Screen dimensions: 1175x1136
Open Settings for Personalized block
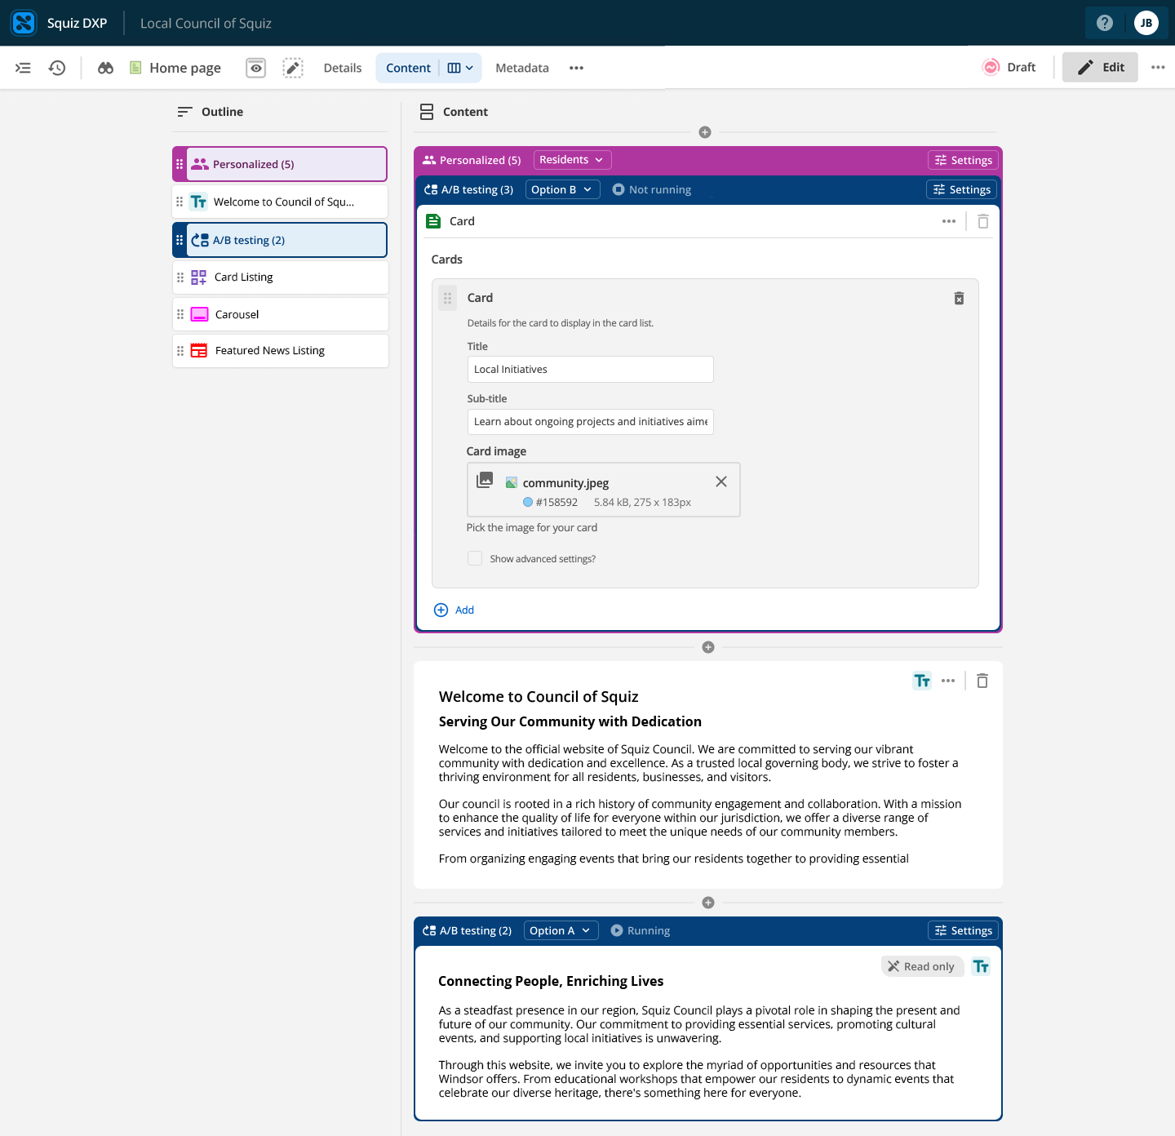click(x=963, y=160)
